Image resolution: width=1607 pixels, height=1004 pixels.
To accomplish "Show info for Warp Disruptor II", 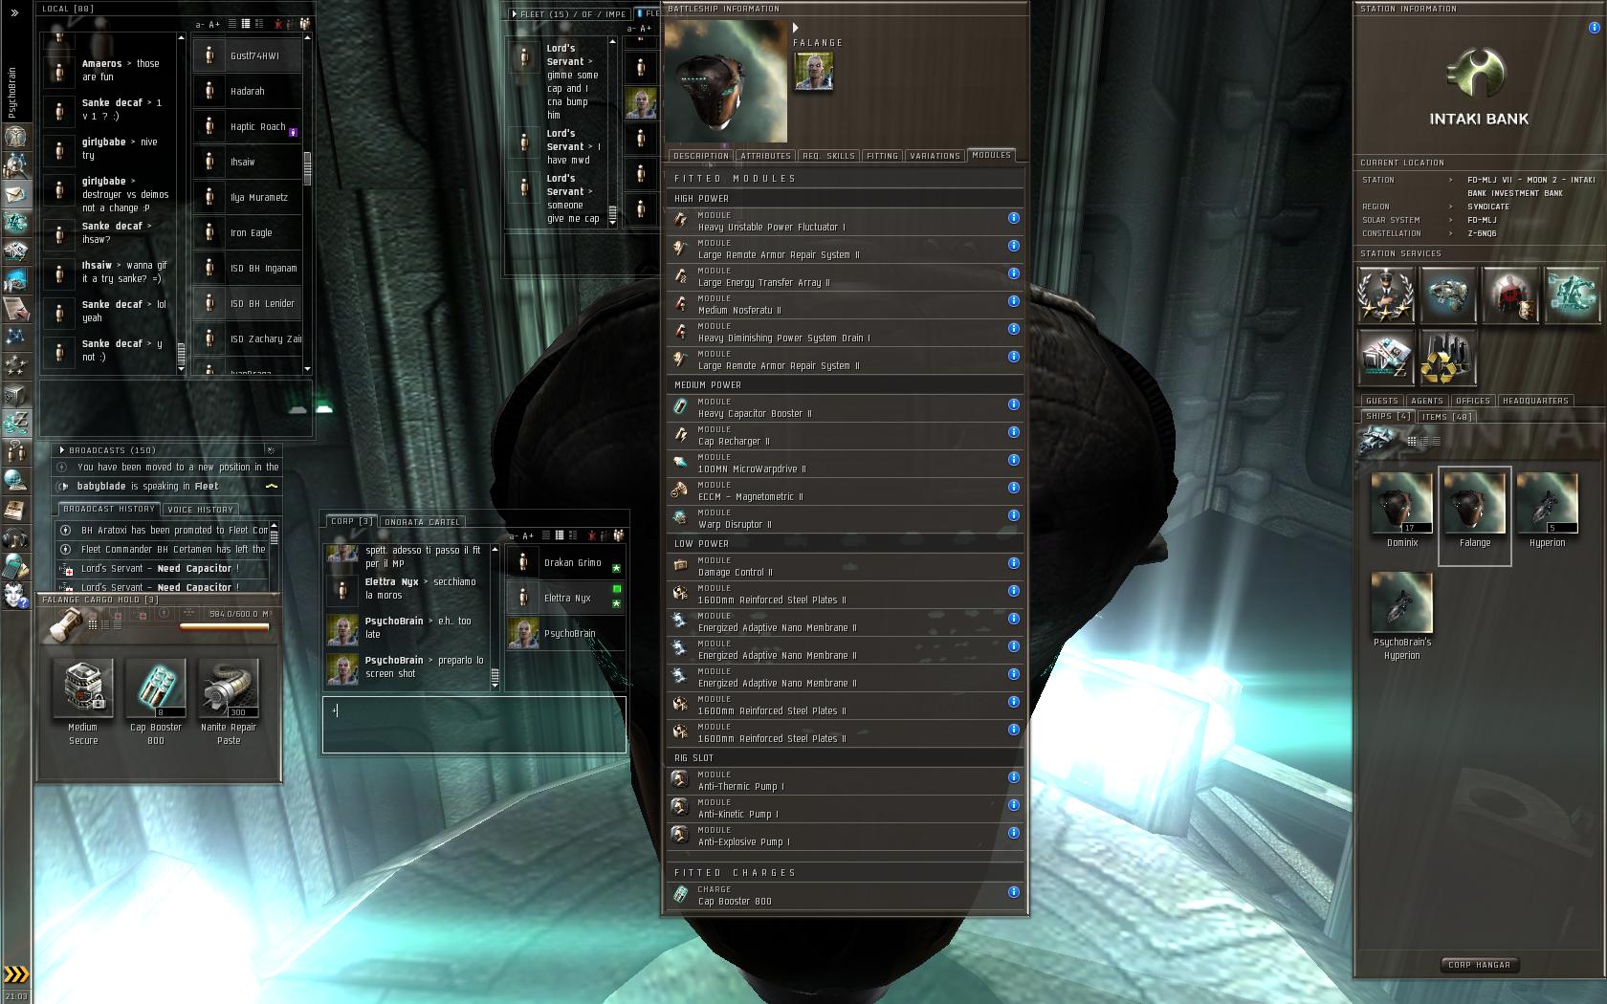I will (1014, 515).
